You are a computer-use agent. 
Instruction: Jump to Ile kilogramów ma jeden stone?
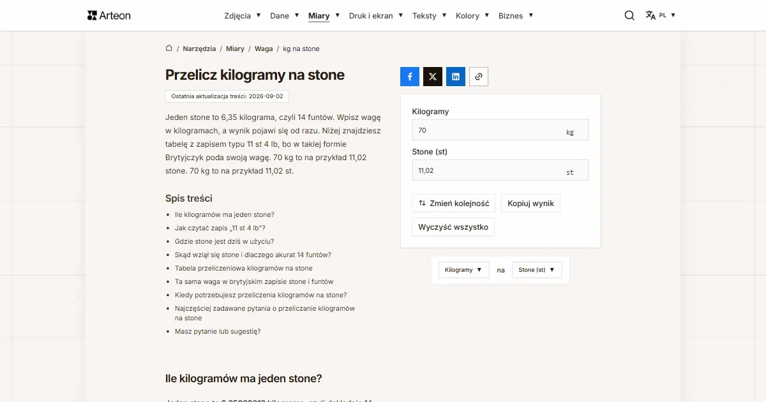pyautogui.click(x=225, y=215)
